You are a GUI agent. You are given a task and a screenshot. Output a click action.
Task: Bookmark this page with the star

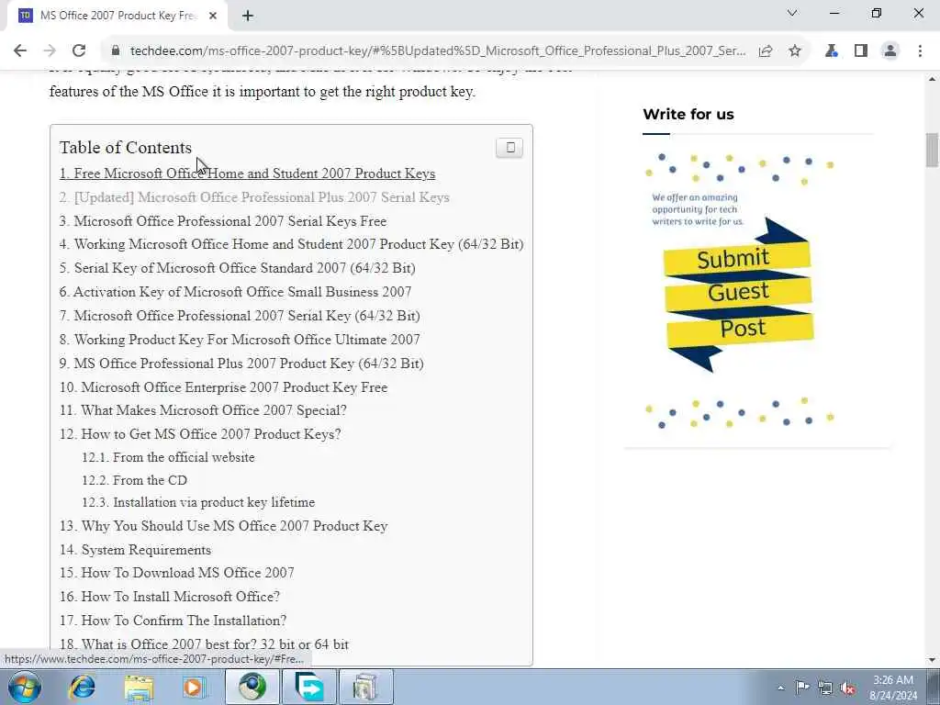point(795,51)
